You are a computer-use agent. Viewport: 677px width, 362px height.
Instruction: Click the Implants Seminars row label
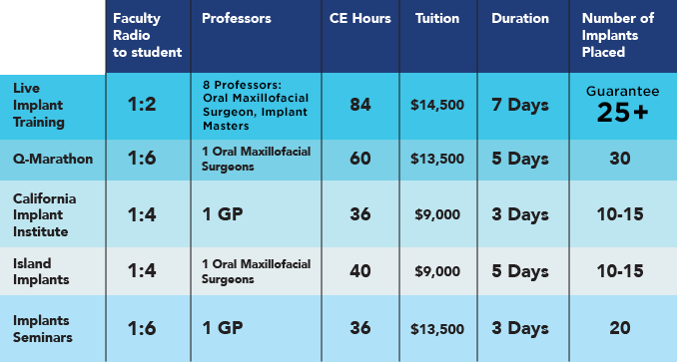point(43,328)
